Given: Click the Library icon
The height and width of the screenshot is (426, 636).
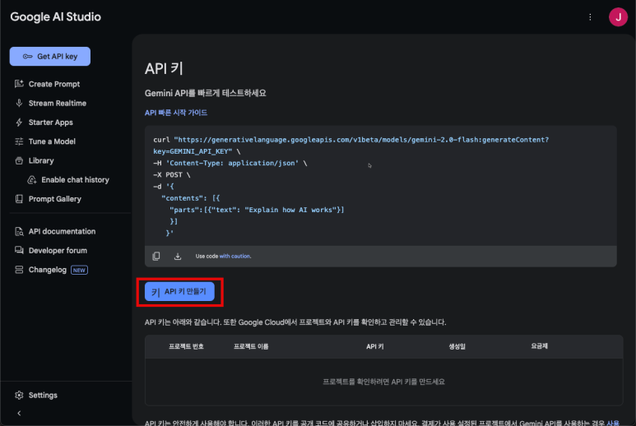Looking at the screenshot, I should 19,160.
